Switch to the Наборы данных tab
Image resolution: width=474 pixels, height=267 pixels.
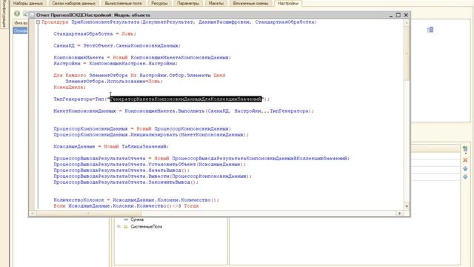point(28,3)
